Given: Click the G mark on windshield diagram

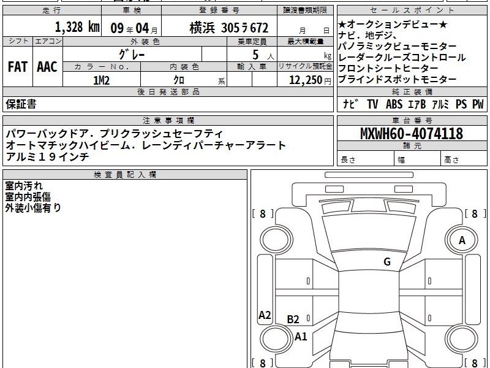Looking at the screenshot, I should (x=387, y=262).
